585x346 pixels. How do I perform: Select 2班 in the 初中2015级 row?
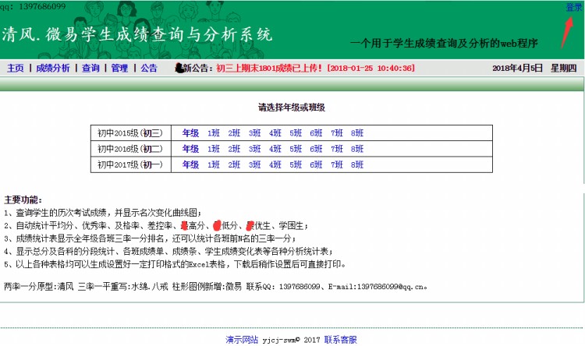[234, 133]
